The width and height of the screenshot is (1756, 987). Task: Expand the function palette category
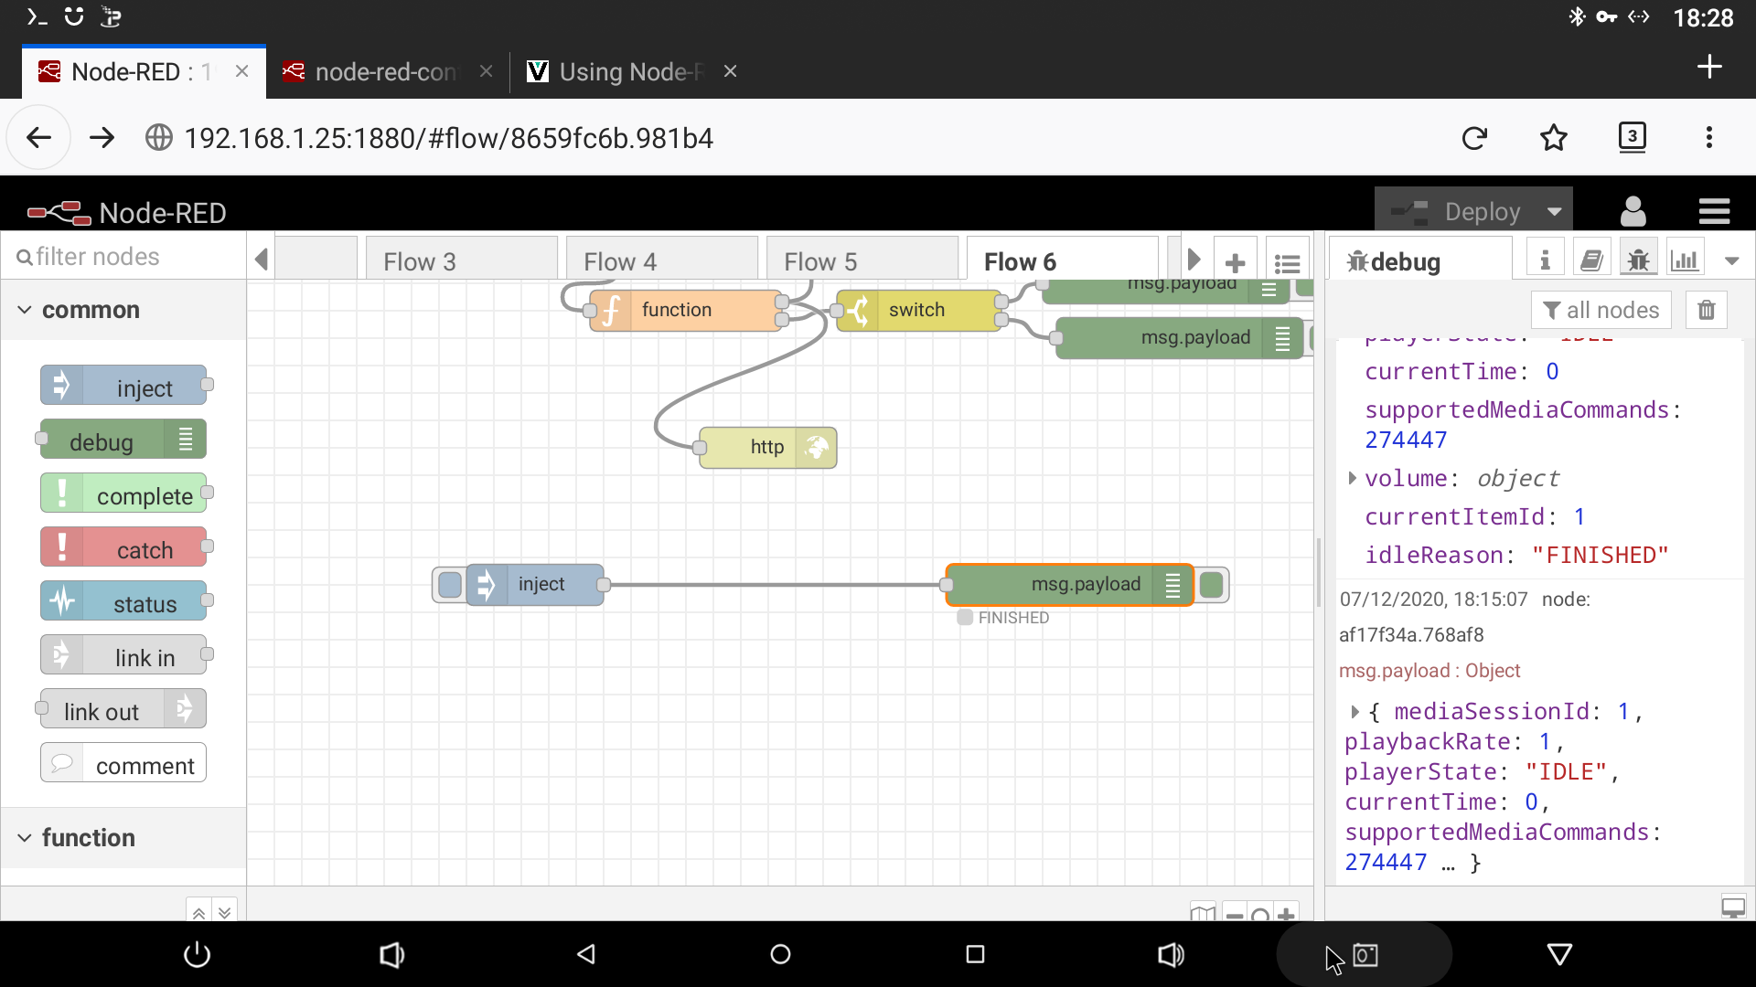[x=123, y=838]
